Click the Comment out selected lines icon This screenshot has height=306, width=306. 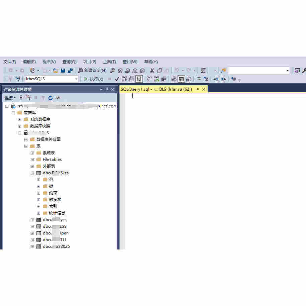(199, 79)
